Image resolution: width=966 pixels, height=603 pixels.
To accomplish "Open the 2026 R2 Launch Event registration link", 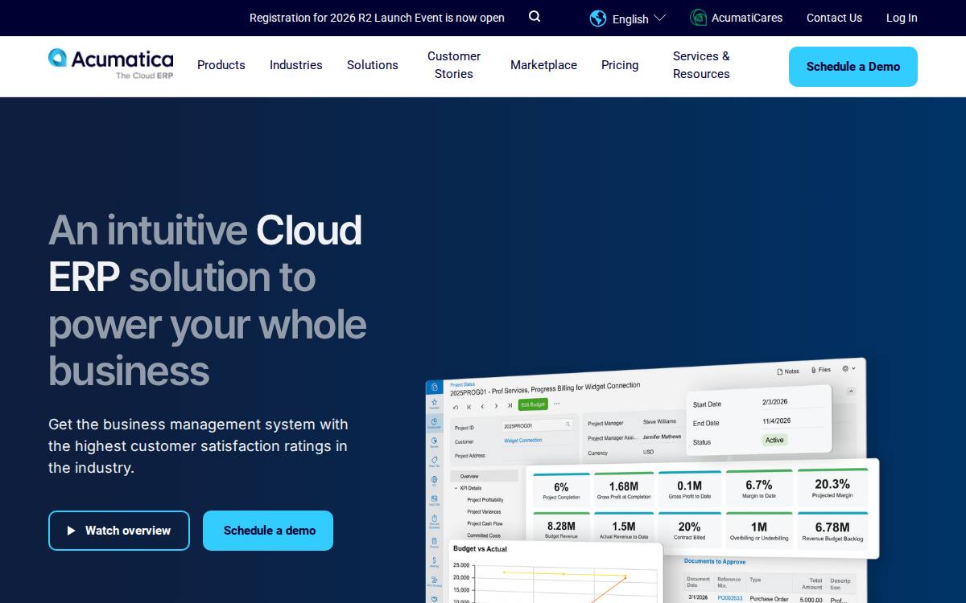I will coord(377,18).
